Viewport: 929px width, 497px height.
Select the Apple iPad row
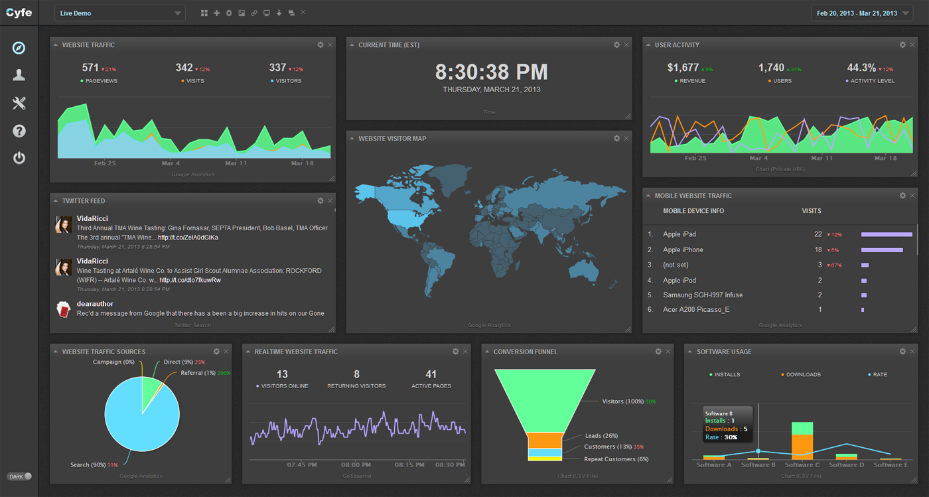(779, 234)
